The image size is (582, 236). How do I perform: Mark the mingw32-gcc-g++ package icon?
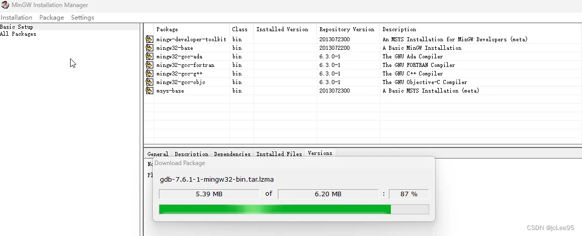(149, 73)
